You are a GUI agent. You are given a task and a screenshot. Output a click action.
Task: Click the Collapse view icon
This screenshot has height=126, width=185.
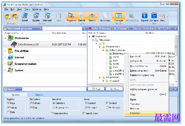point(154,16)
